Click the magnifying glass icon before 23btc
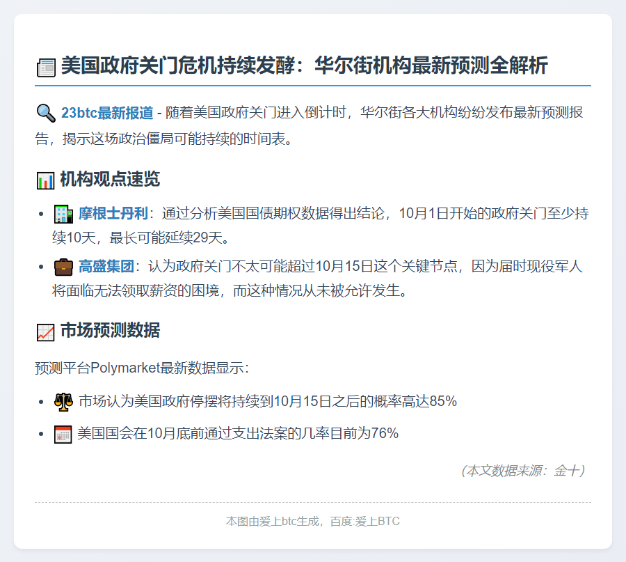 [45, 113]
